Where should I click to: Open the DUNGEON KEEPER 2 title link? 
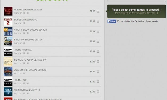coord(26,20)
